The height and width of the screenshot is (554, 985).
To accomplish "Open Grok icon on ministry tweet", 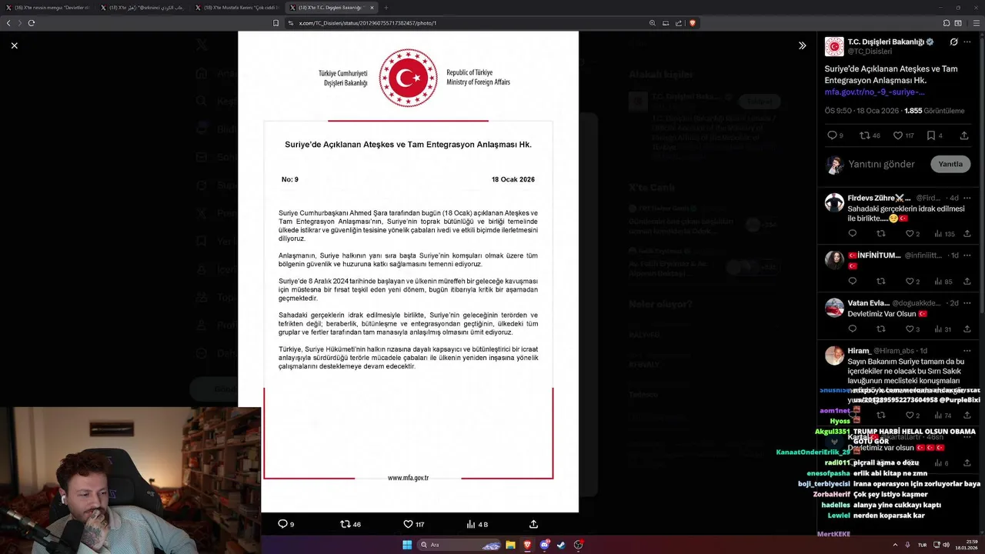I will [x=953, y=42].
